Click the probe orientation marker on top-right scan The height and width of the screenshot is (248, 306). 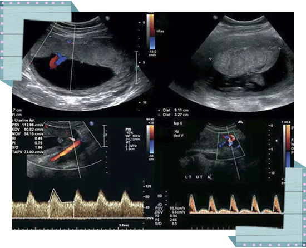pos(215,17)
